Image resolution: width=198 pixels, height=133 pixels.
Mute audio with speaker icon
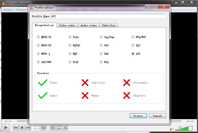(171, 129)
